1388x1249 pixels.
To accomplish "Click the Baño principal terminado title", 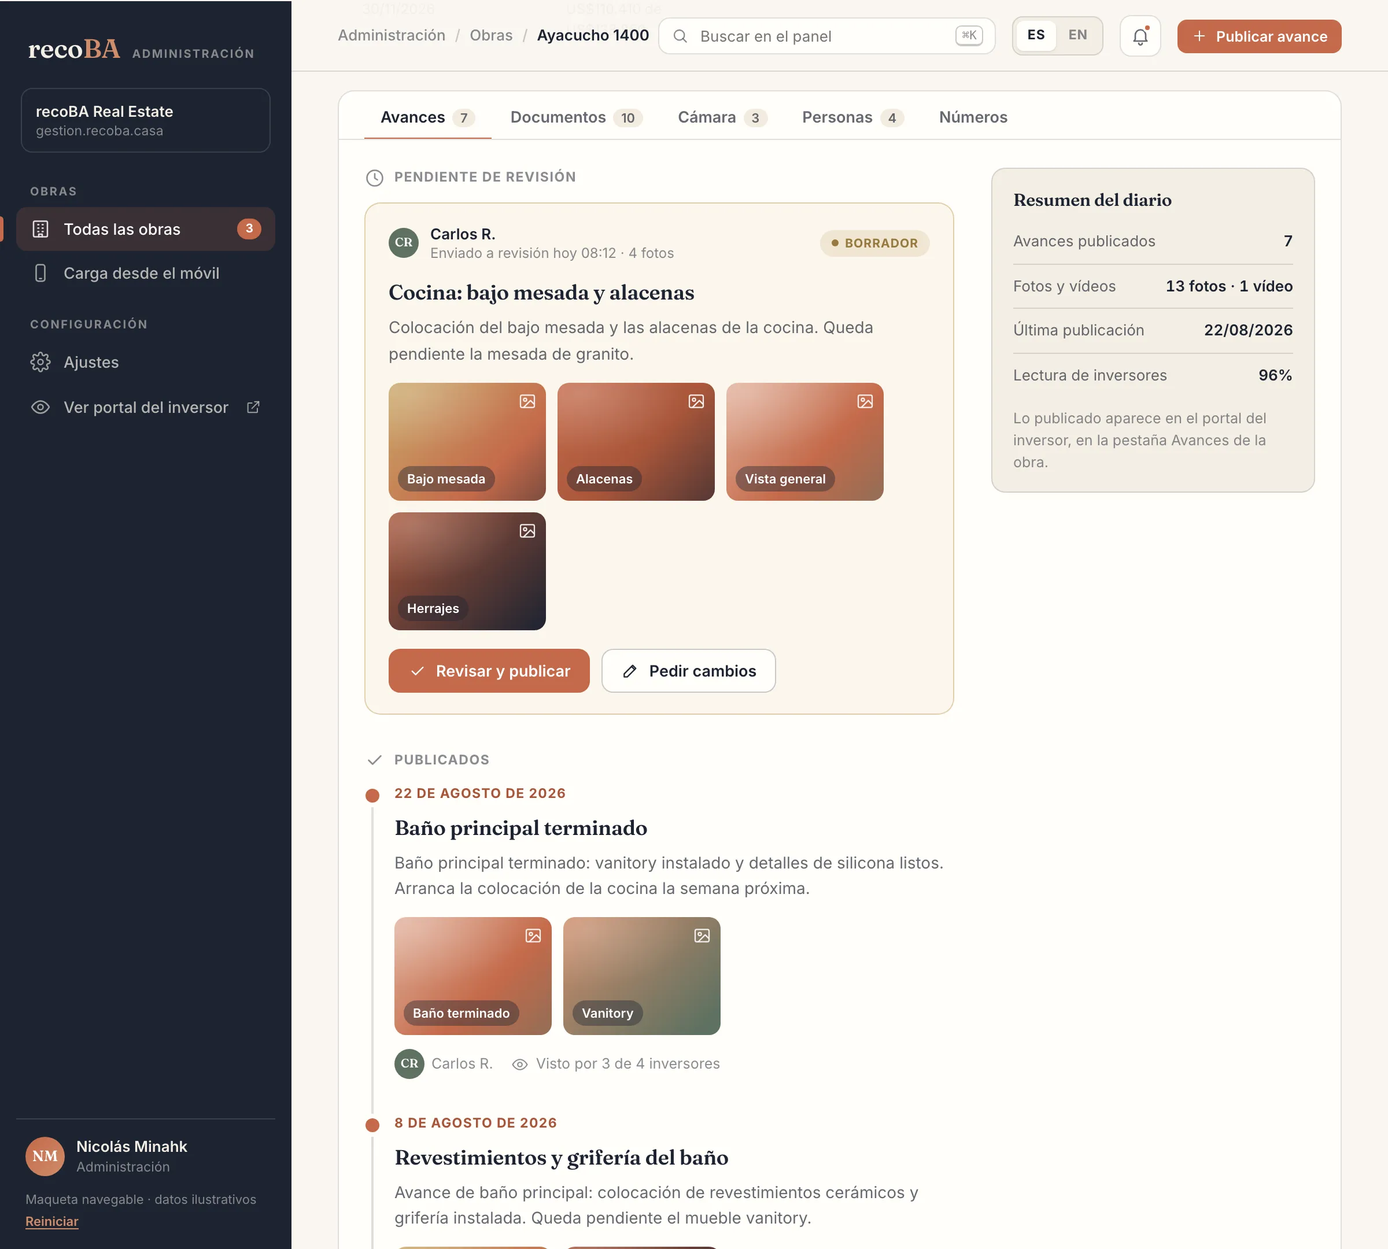I will pyautogui.click(x=520, y=828).
